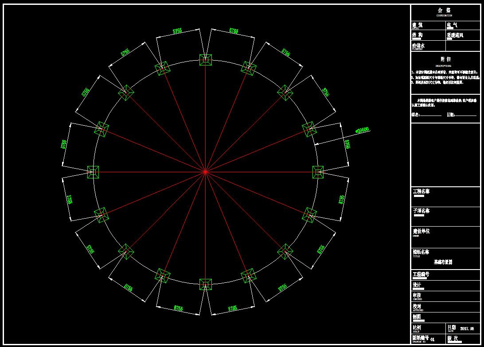Select the 建设单位 OWNER field
Screen dimensions: 484x347
pos(422,231)
